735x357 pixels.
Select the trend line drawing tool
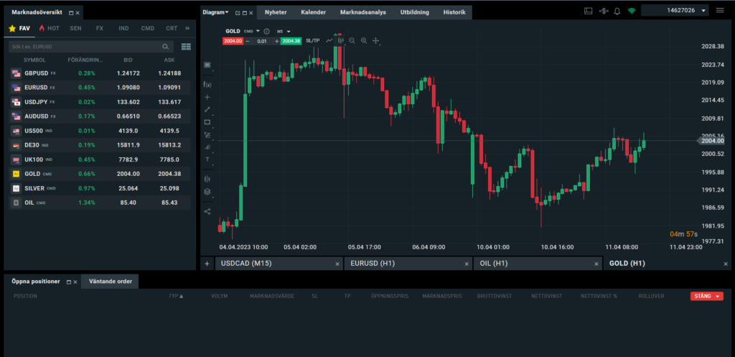(207, 109)
